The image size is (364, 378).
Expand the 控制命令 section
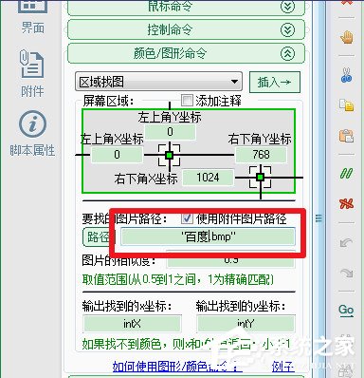click(186, 30)
